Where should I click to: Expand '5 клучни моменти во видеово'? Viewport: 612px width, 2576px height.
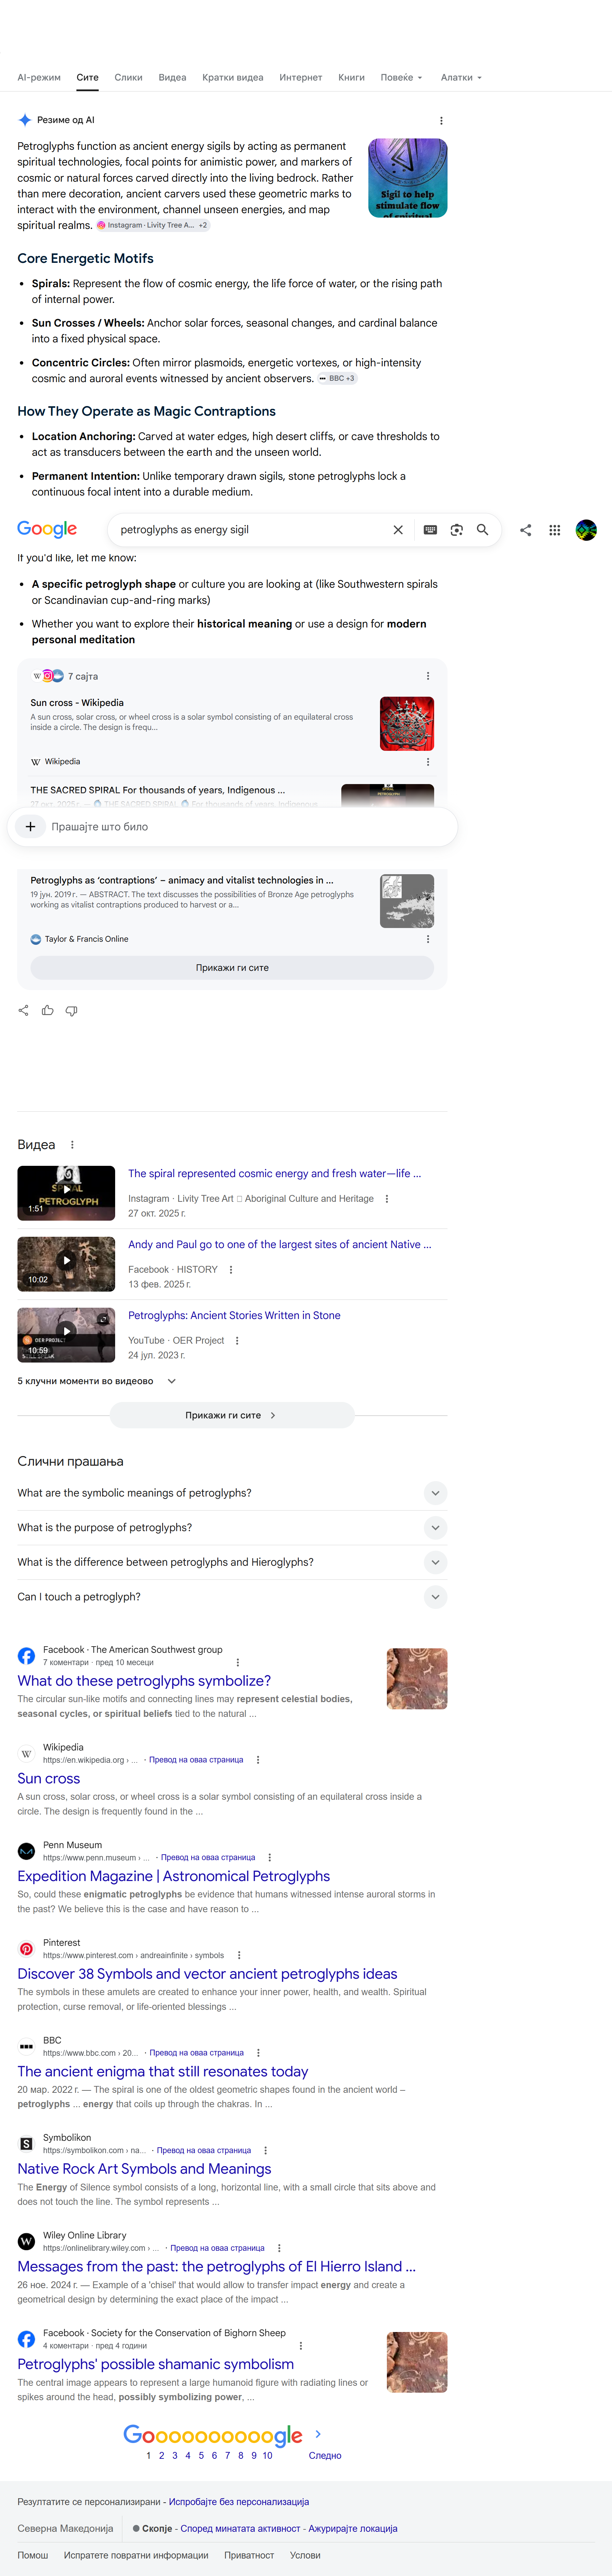tap(97, 1381)
